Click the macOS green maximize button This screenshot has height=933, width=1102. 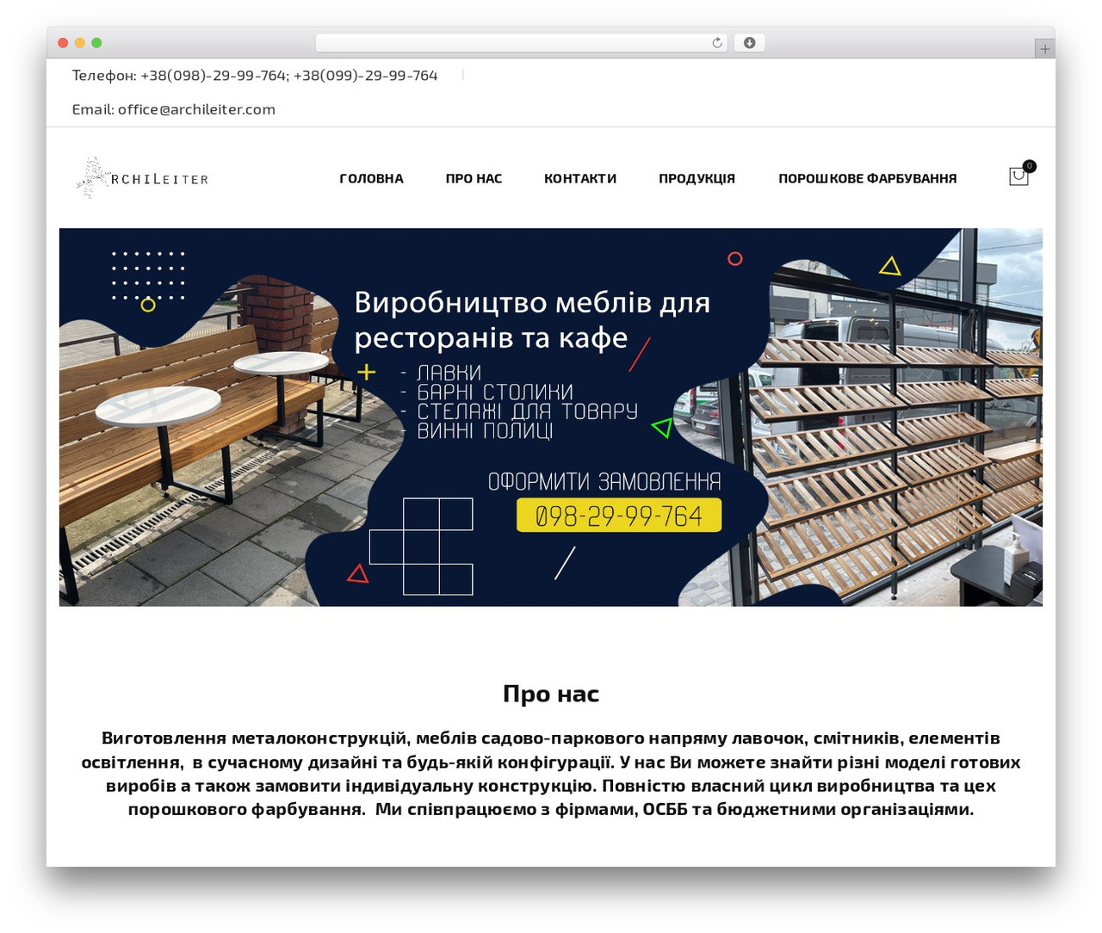[96, 43]
